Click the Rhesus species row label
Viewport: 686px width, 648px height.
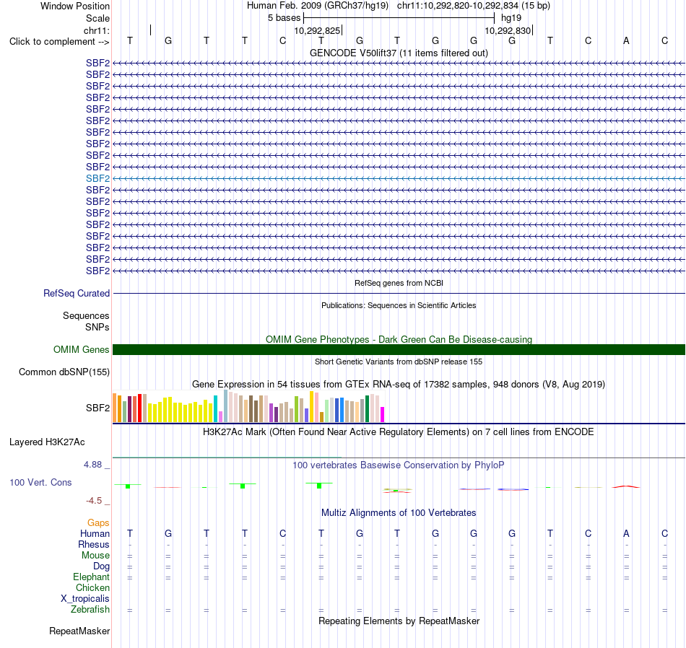[x=94, y=544]
